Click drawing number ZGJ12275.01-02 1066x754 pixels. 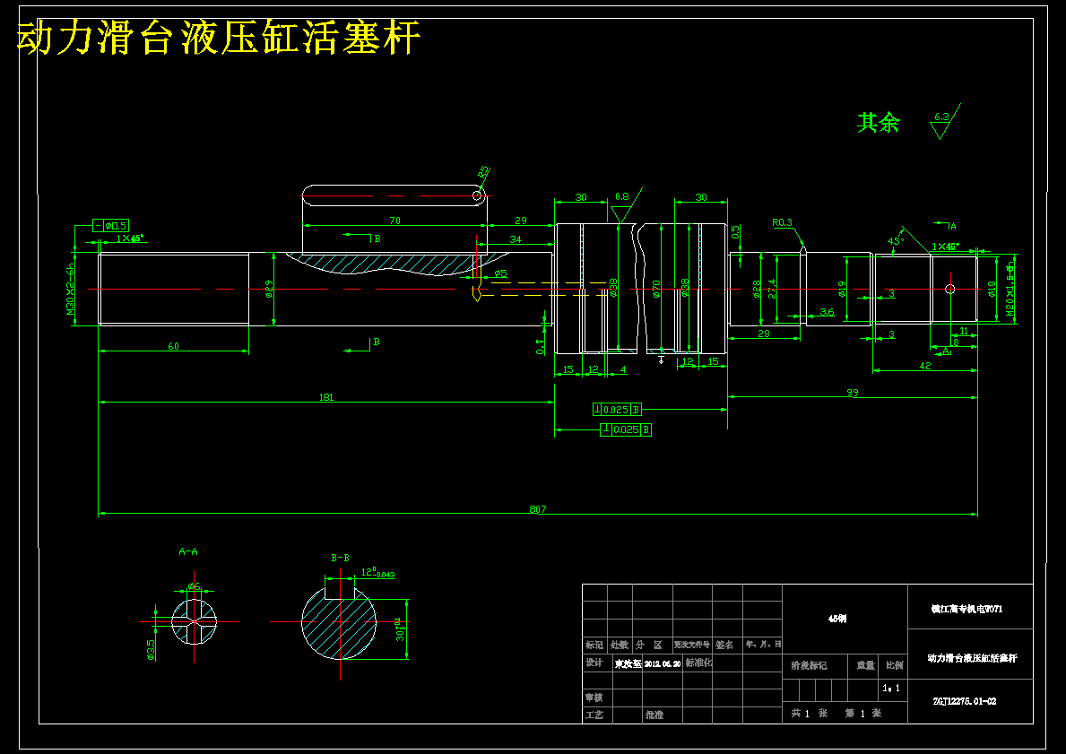pos(966,701)
